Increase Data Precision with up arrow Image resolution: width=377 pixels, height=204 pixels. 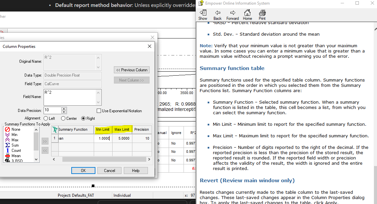click(x=64, y=109)
